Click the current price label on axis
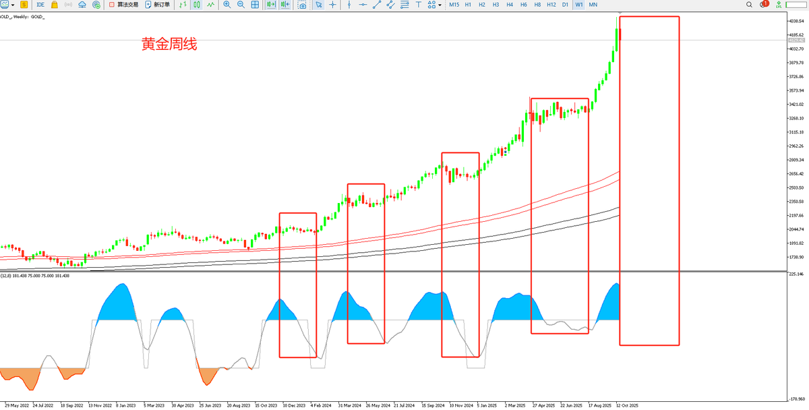Viewport: 809px width, 410px height. click(796, 40)
